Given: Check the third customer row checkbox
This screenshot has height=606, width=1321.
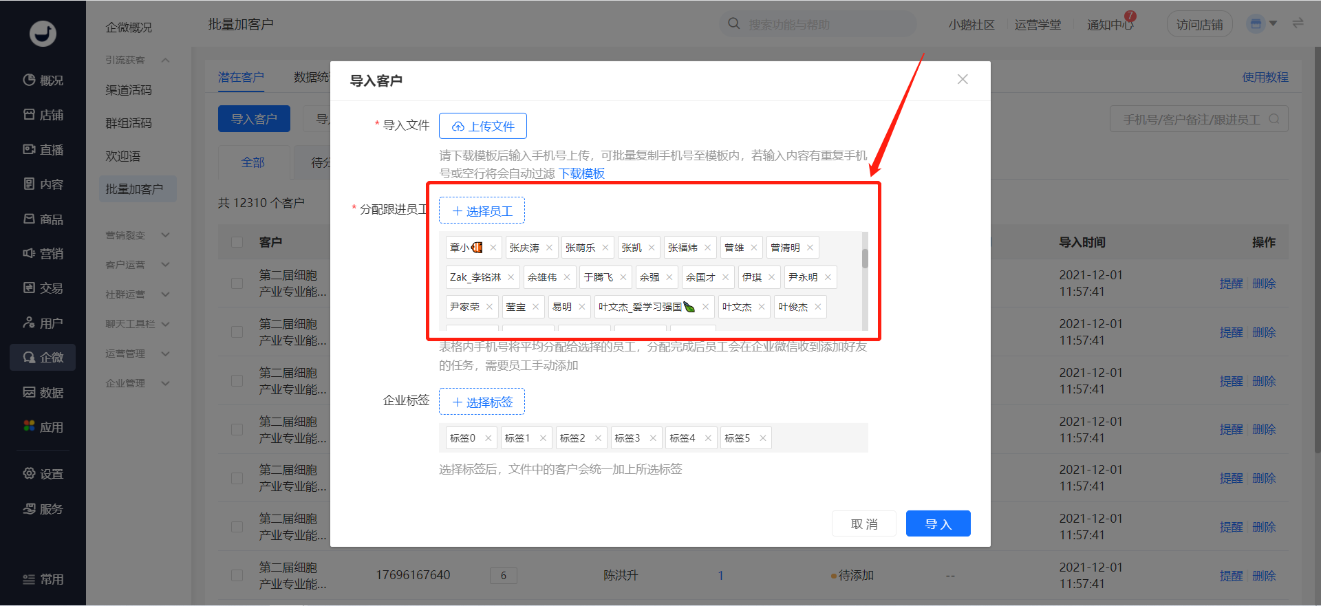Looking at the screenshot, I should (237, 381).
